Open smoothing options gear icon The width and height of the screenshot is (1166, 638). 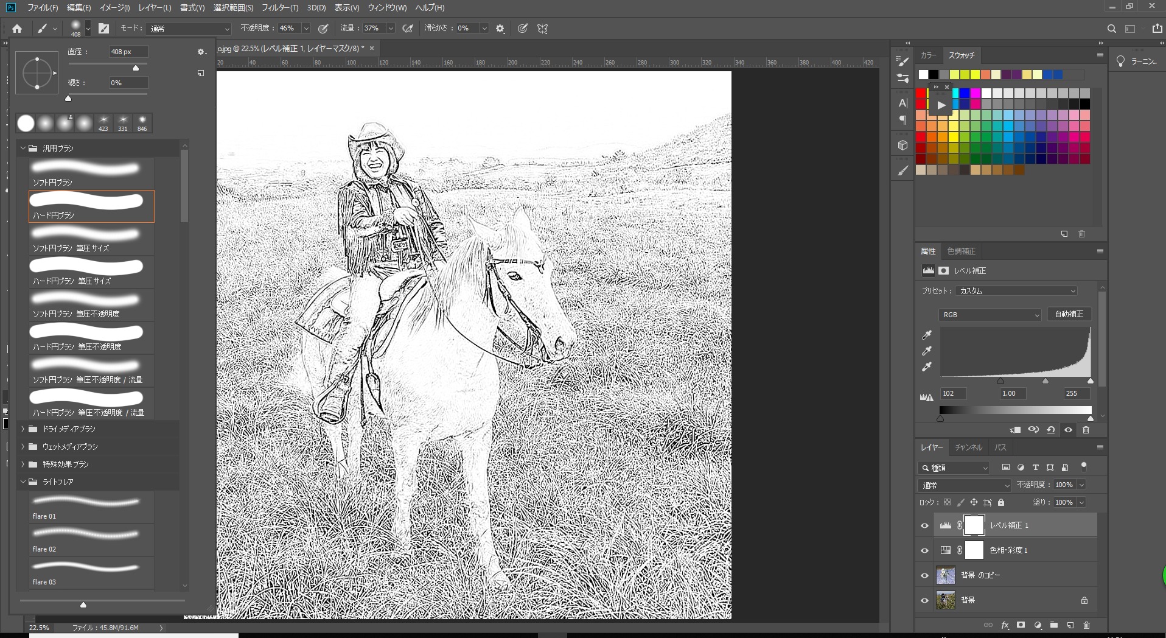pyautogui.click(x=500, y=29)
